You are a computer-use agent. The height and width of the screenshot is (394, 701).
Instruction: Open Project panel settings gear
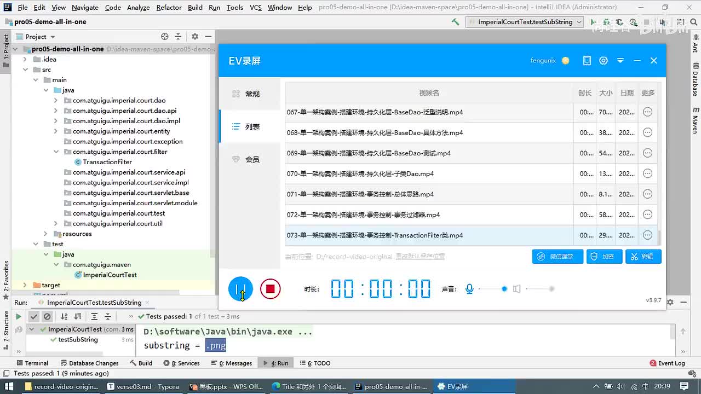click(195, 37)
